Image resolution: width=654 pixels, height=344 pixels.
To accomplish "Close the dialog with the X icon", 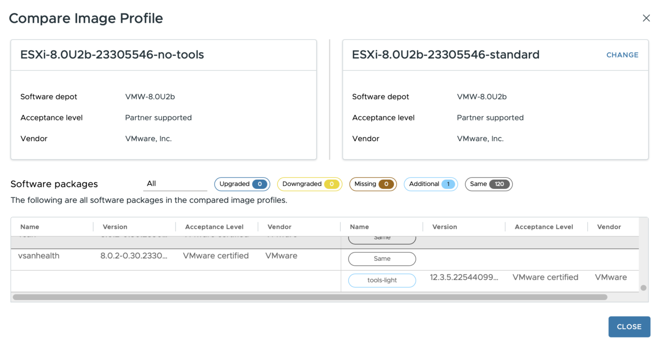I will tap(646, 18).
